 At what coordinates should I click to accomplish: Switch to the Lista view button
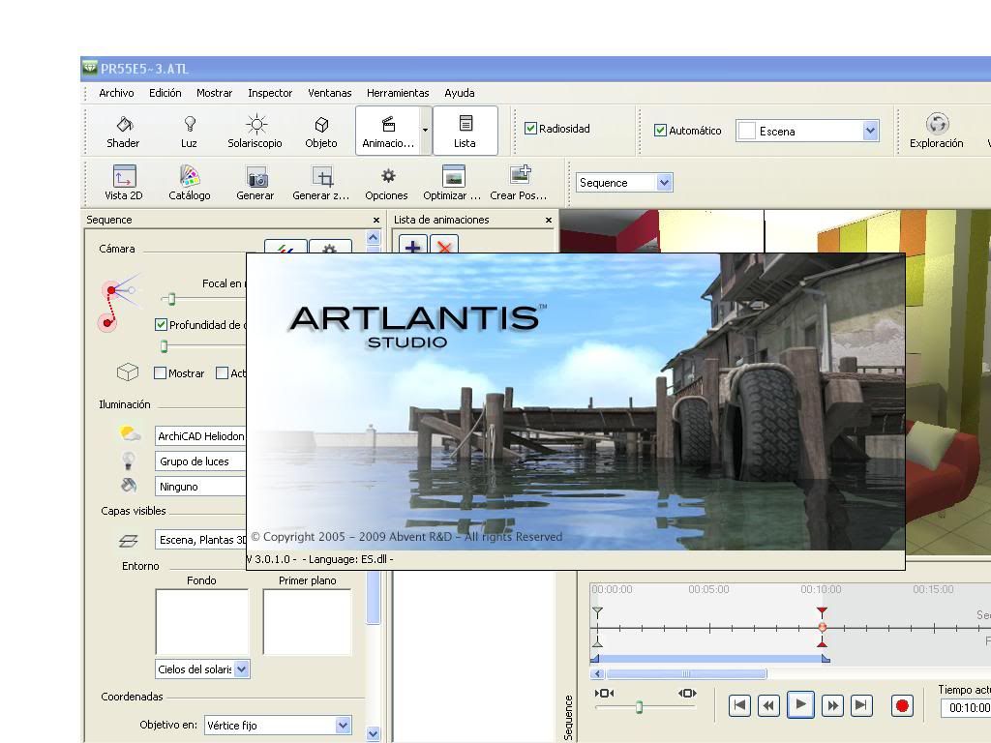tap(465, 131)
